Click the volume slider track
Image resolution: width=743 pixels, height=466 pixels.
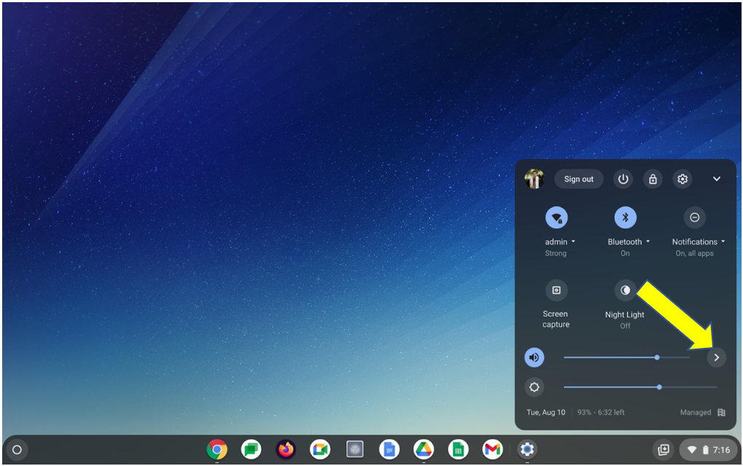point(626,357)
